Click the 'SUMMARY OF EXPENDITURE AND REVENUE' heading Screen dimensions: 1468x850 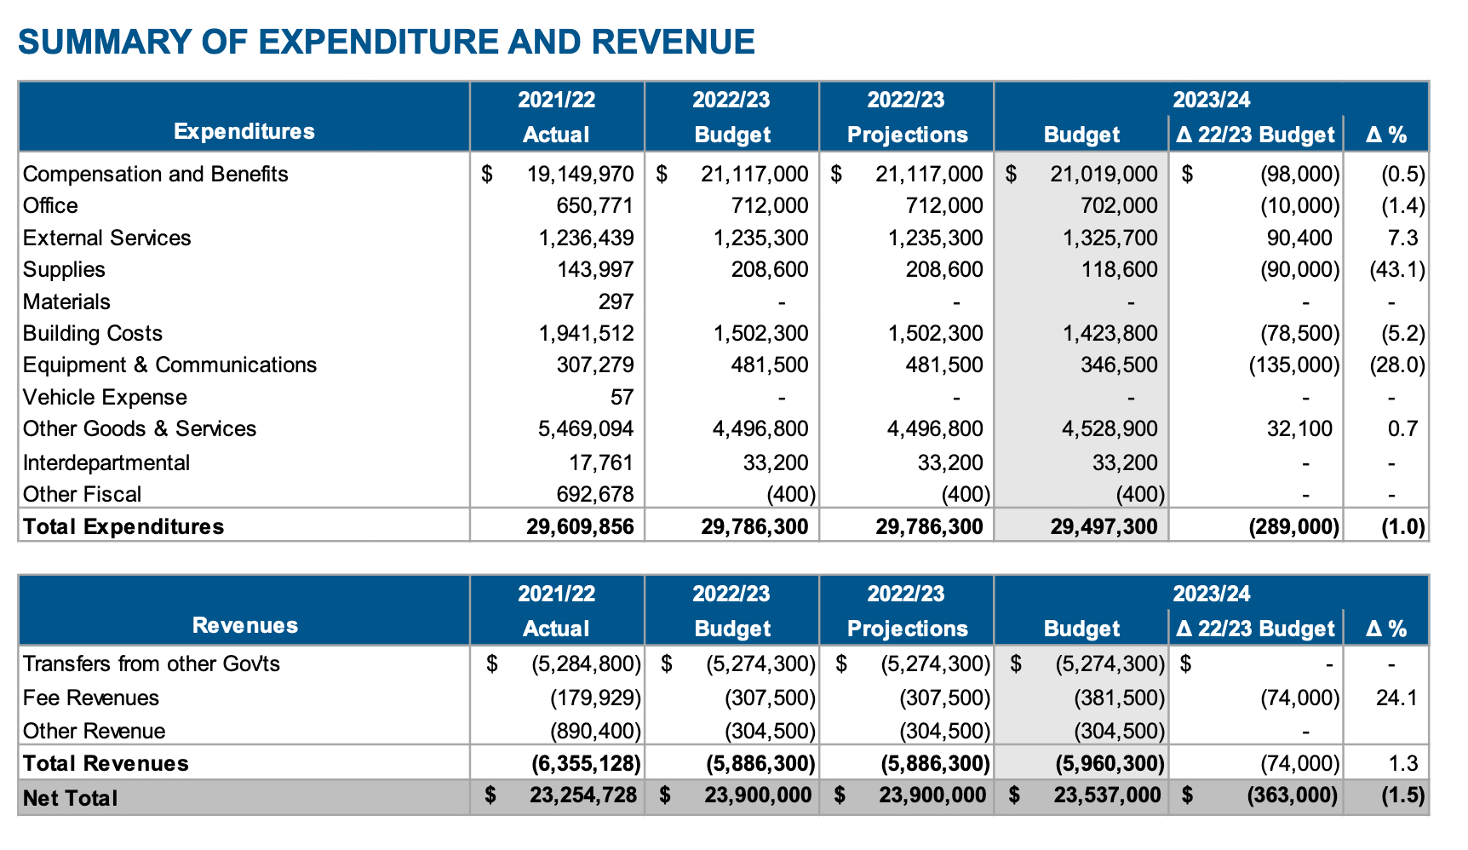pyautogui.click(x=386, y=42)
